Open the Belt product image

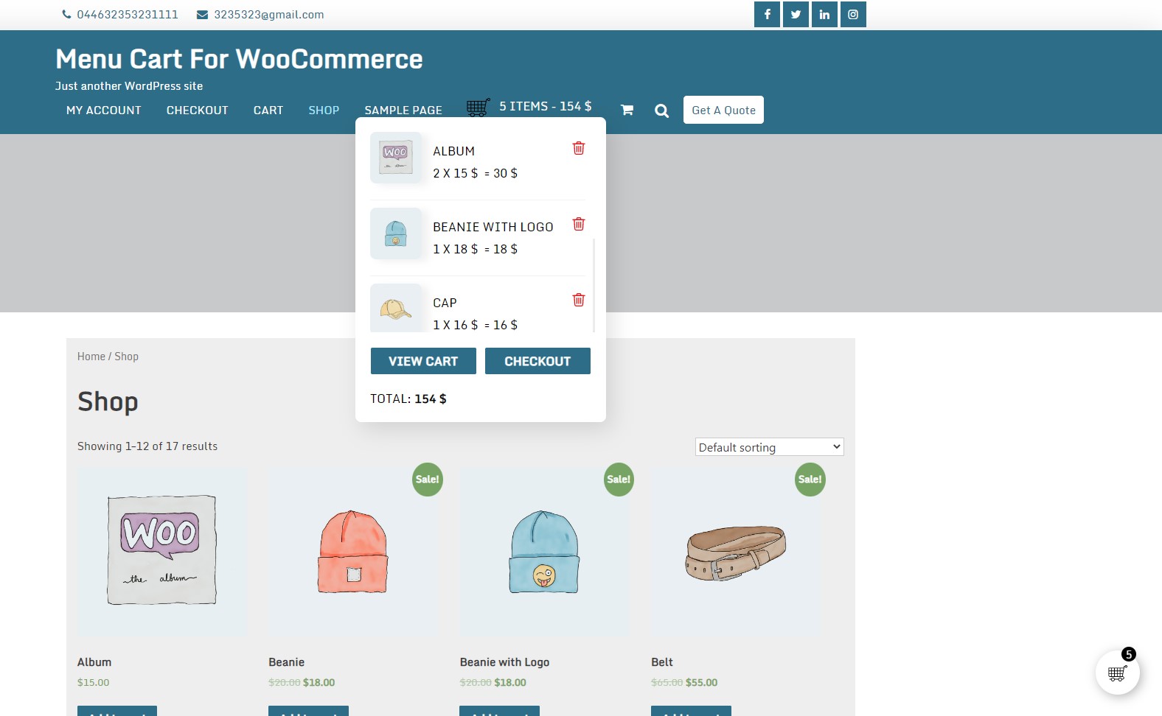(736, 552)
